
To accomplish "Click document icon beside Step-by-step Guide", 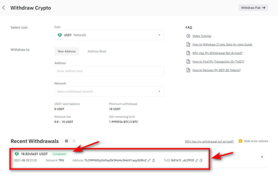I will (x=188, y=45).
